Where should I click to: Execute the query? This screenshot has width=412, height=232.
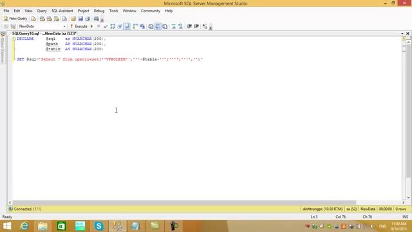pos(79,26)
